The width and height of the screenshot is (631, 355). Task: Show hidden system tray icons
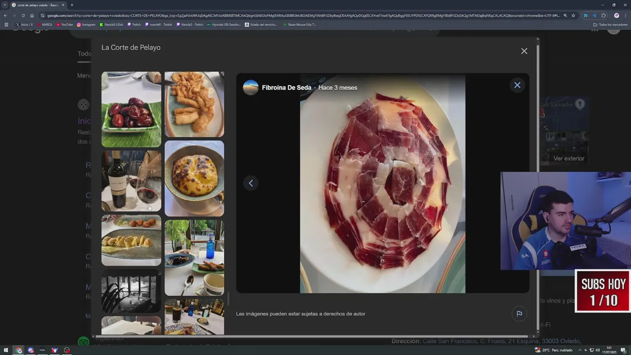[580, 350]
